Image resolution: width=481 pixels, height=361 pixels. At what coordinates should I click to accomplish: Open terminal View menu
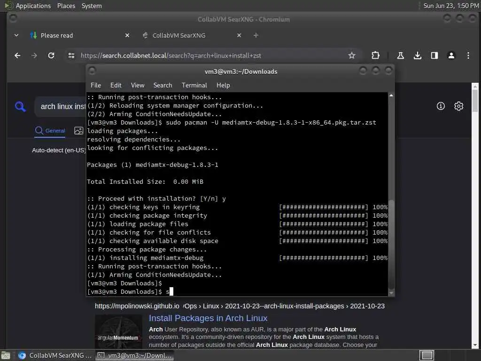point(138,86)
